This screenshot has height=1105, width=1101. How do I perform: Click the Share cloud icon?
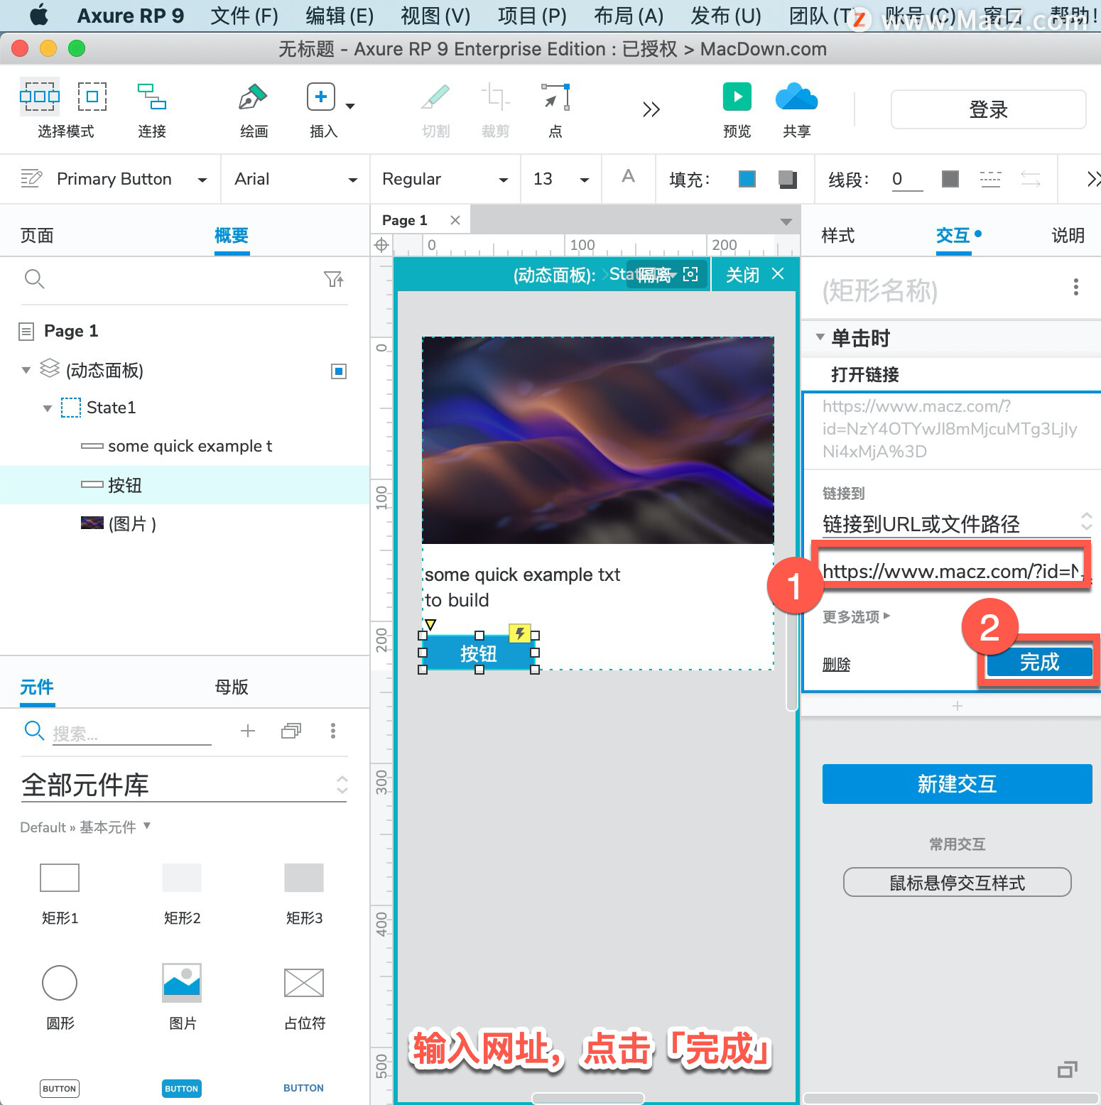click(796, 97)
